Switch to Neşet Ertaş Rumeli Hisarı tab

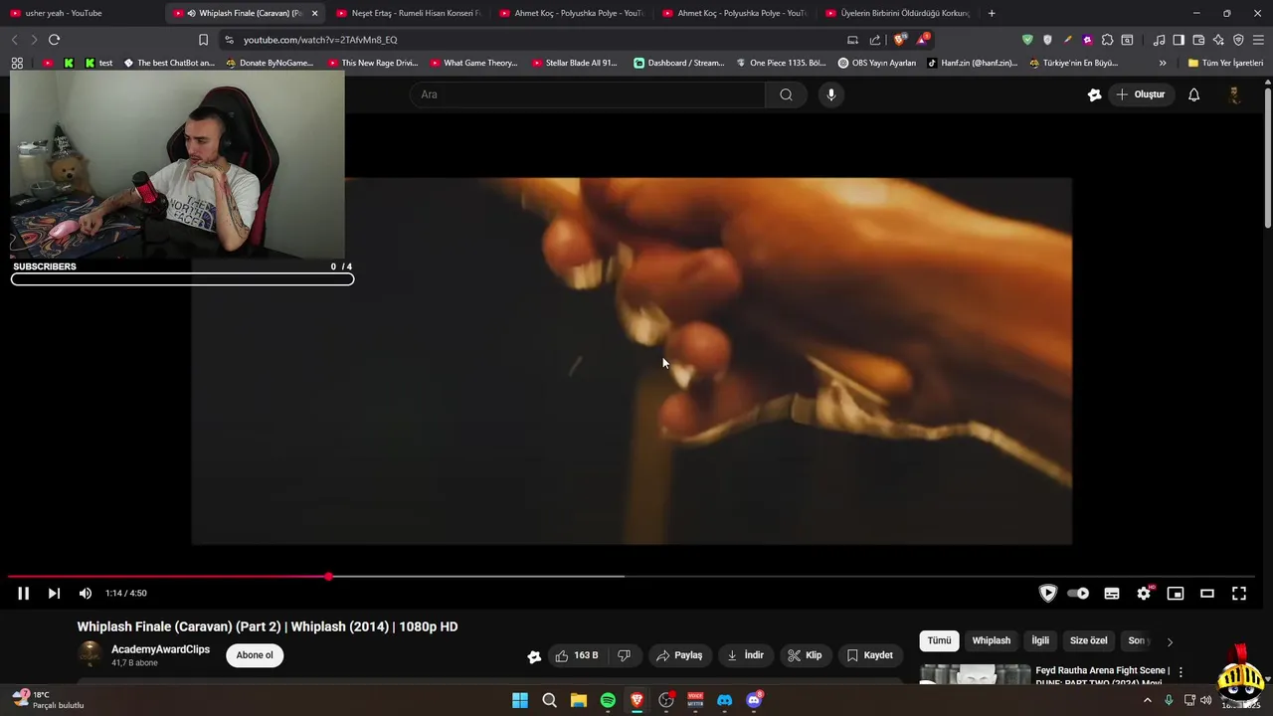[409, 13]
